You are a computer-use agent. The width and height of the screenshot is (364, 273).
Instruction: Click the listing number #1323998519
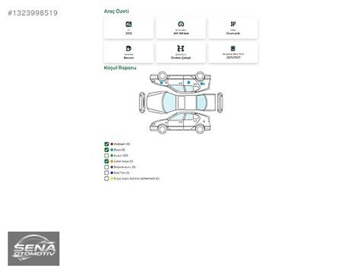click(x=33, y=13)
